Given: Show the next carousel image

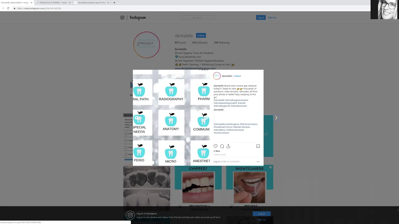Looking at the screenshot, I should click(206, 118).
